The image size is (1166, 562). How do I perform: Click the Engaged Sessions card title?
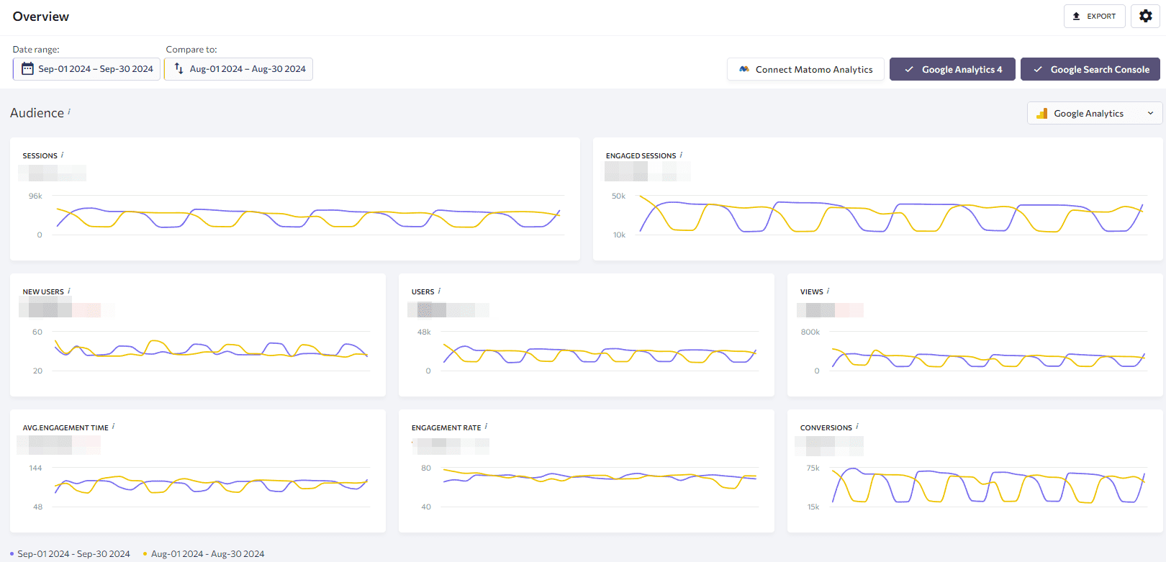coord(641,155)
